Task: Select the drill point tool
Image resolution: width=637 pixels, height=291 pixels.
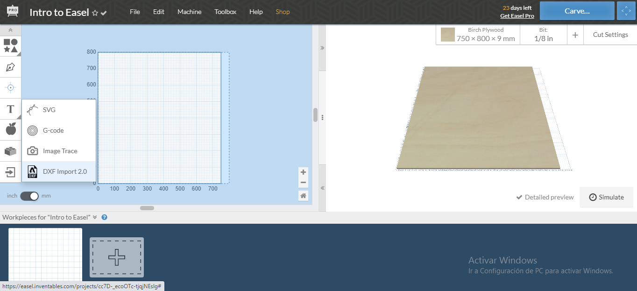Action: 11,88
